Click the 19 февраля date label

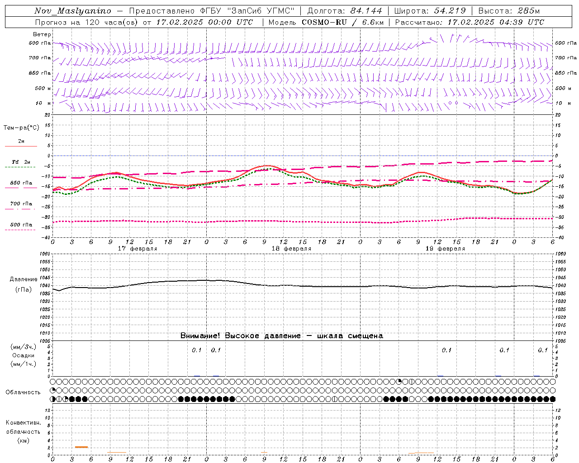tap(445, 249)
